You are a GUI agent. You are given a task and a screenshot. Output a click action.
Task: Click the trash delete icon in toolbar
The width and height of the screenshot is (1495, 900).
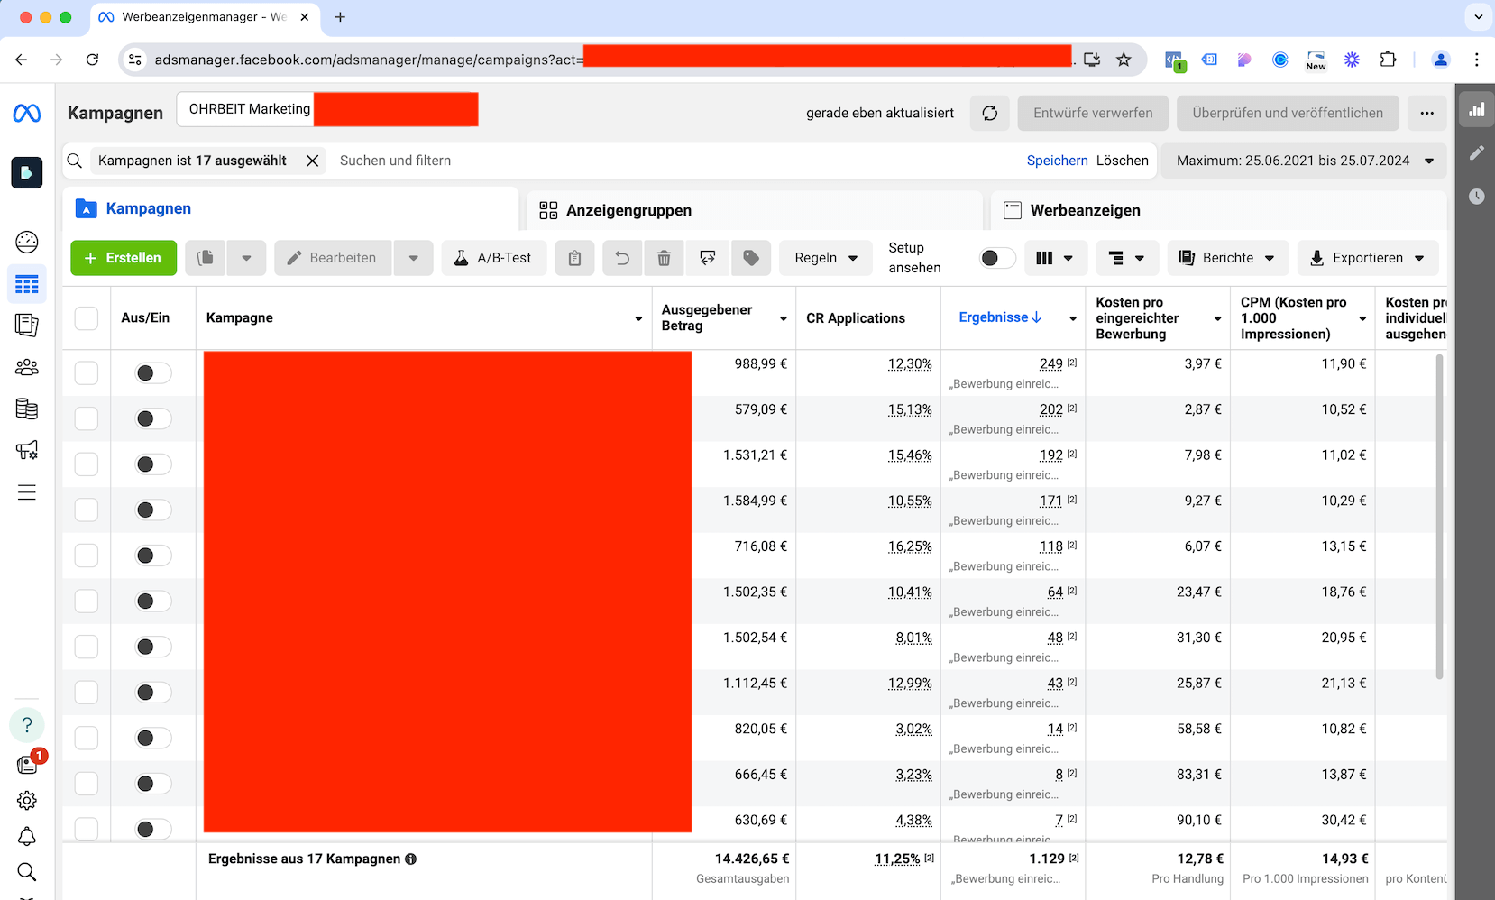664,258
